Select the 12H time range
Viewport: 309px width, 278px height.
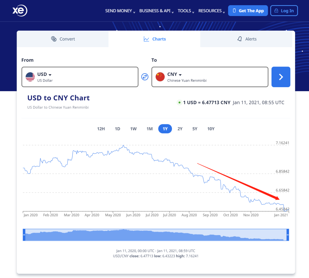101,129
